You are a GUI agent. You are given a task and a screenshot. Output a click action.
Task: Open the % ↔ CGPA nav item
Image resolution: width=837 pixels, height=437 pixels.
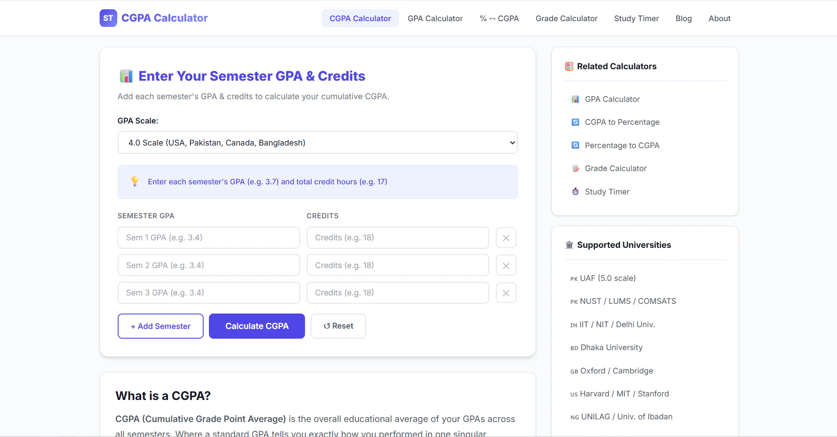click(499, 19)
